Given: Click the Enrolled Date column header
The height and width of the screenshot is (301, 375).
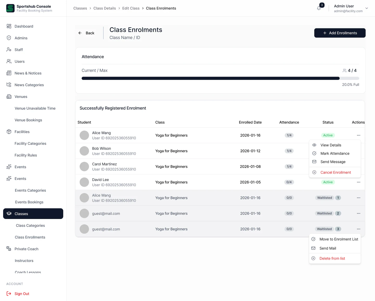Looking at the screenshot, I should [x=250, y=122].
